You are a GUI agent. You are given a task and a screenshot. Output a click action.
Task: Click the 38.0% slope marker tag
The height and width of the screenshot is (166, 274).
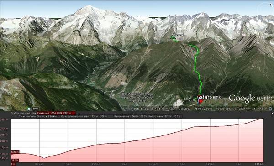[x=15, y=160]
